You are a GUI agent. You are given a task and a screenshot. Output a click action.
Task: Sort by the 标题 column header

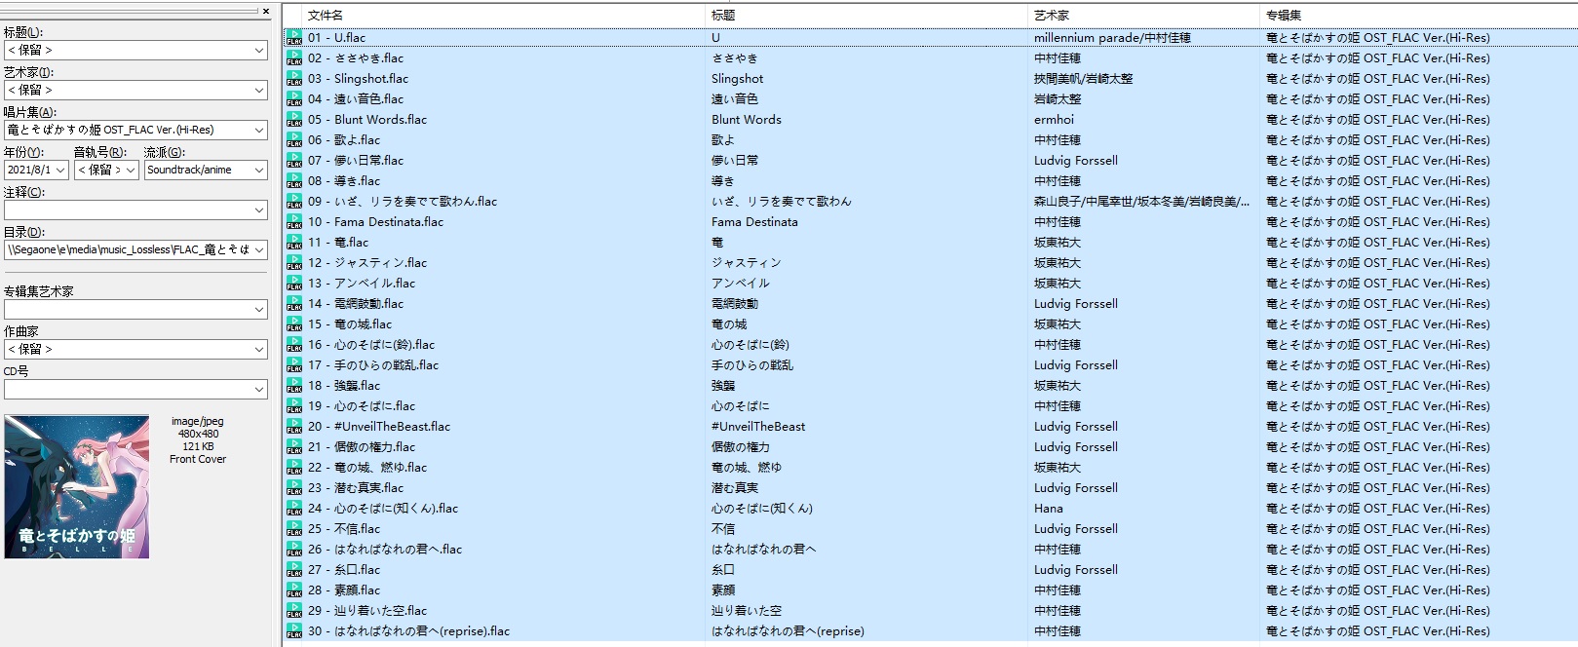(x=866, y=16)
